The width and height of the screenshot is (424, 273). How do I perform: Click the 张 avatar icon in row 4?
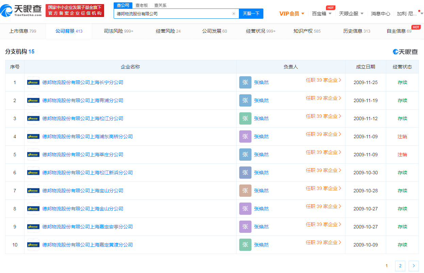point(245,136)
